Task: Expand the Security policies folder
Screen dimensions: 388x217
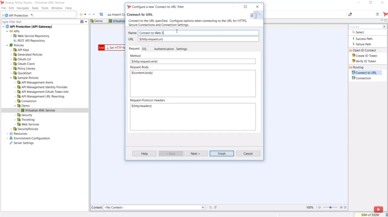Action: pos(15,115)
